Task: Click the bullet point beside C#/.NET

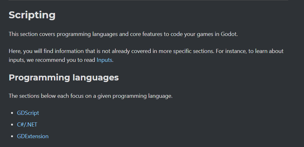Action: [13, 125]
